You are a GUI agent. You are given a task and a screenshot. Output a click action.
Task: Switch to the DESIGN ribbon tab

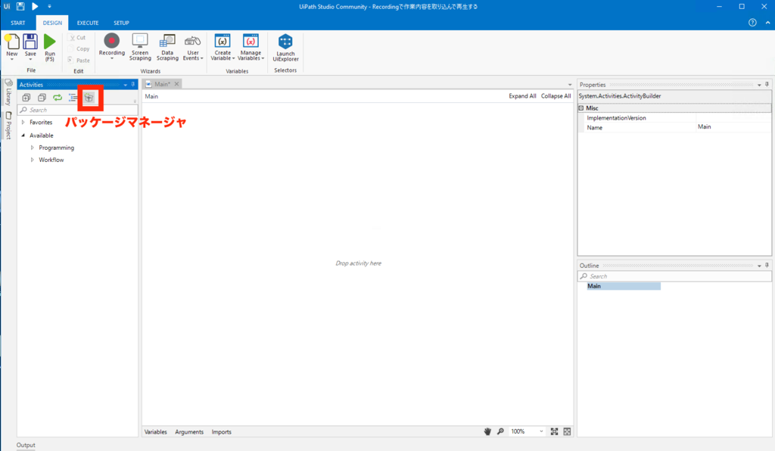pos(52,23)
